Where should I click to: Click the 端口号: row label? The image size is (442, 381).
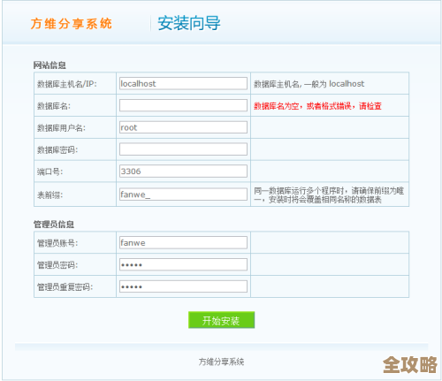pos(50,171)
